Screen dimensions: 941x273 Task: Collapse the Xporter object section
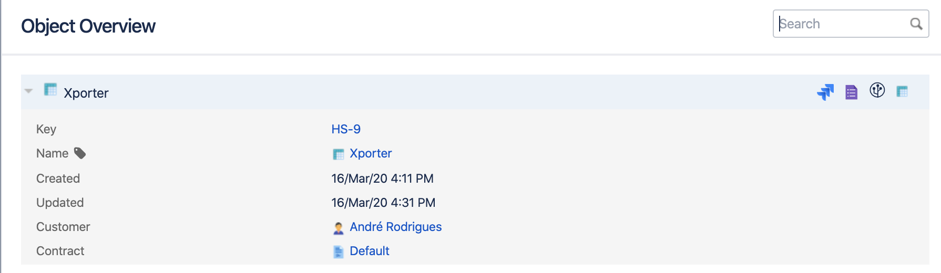pos(29,91)
